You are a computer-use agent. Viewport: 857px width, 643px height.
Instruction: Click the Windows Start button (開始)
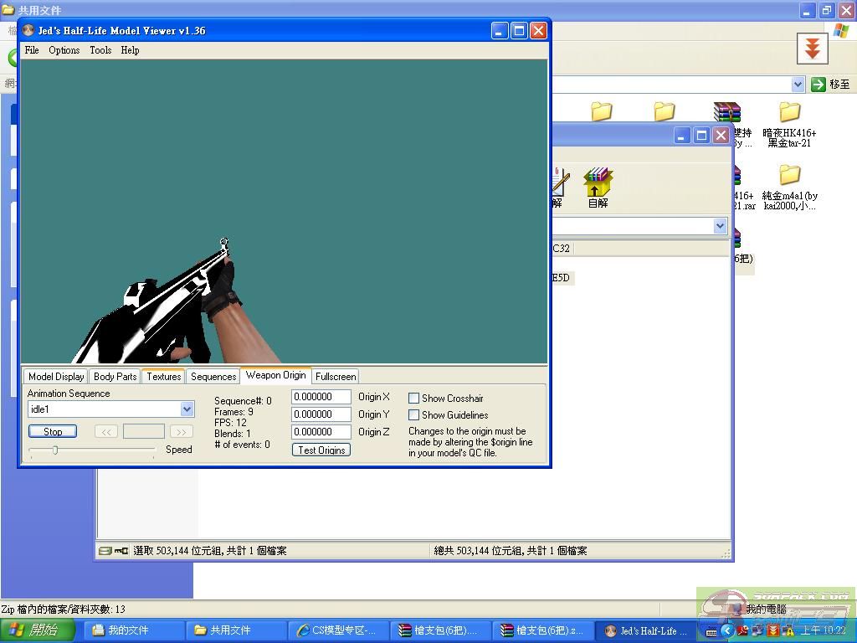pos(35,630)
